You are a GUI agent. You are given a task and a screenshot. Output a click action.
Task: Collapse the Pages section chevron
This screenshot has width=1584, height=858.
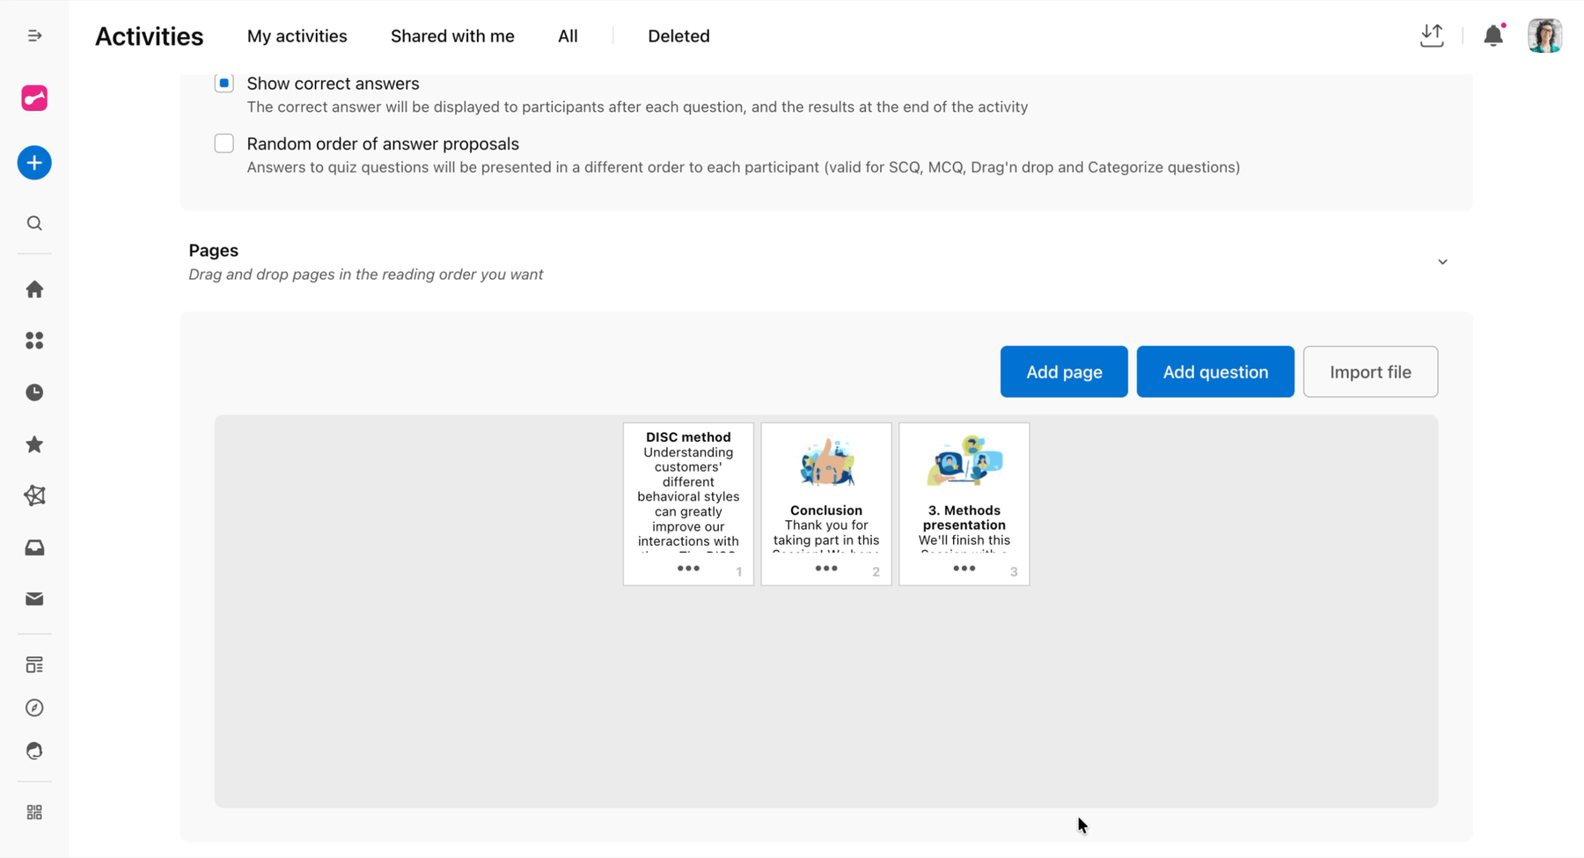click(x=1442, y=262)
